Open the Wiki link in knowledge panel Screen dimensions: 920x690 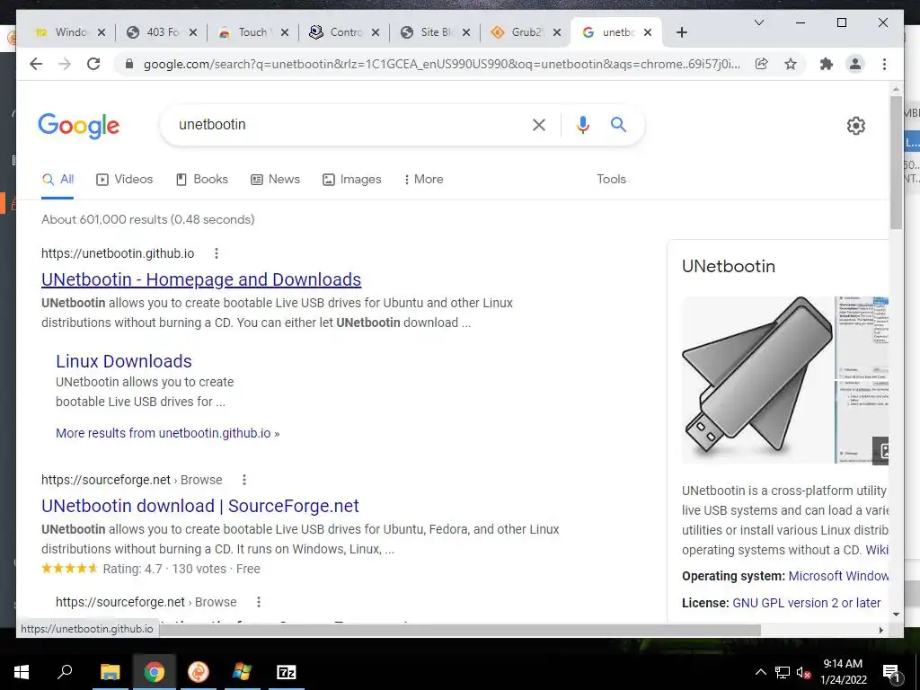(877, 550)
